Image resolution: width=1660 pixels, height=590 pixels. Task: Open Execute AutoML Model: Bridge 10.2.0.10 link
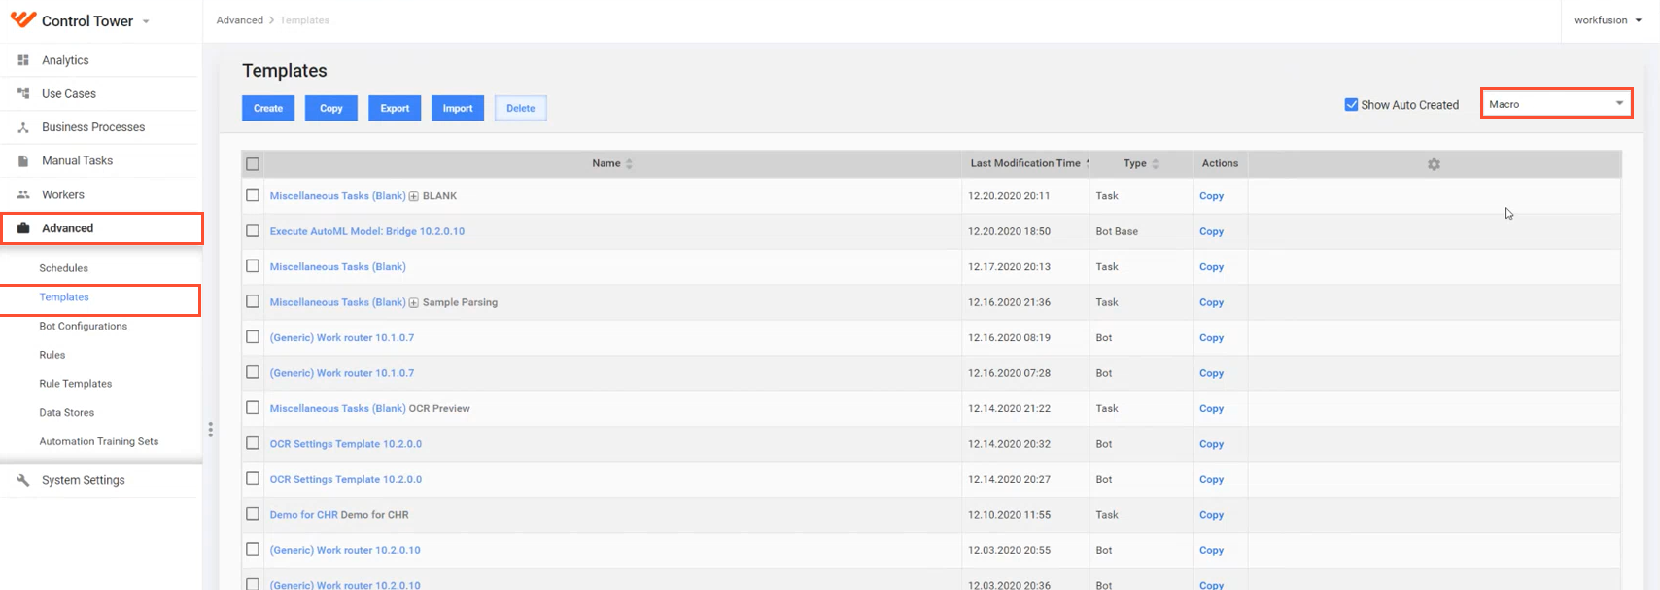point(367,231)
